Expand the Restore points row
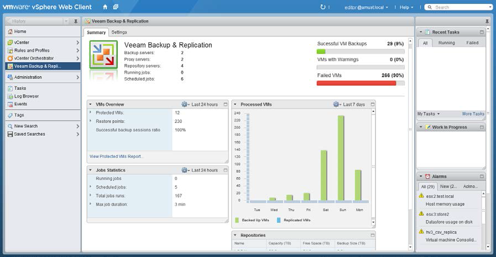The height and width of the screenshot is (257, 496). tap(91, 121)
